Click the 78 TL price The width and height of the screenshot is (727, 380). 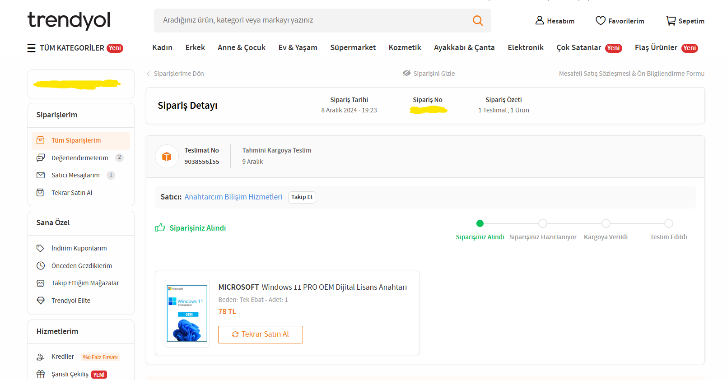coord(227,311)
